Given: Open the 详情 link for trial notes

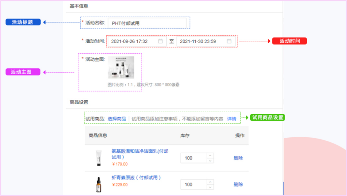Looking at the screenshot, I should pyautogui.click(x=232, y=119).
